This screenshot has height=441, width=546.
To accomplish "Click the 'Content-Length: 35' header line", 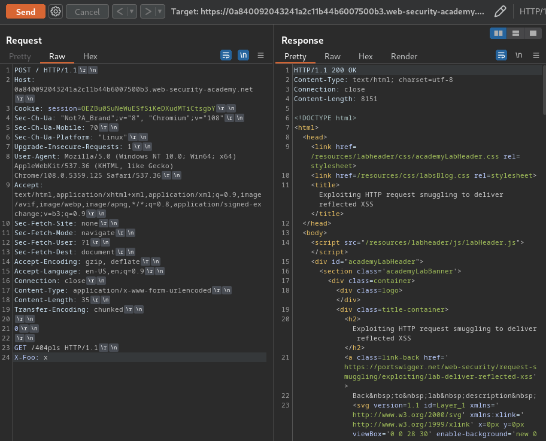I will [x=52, y=300].
